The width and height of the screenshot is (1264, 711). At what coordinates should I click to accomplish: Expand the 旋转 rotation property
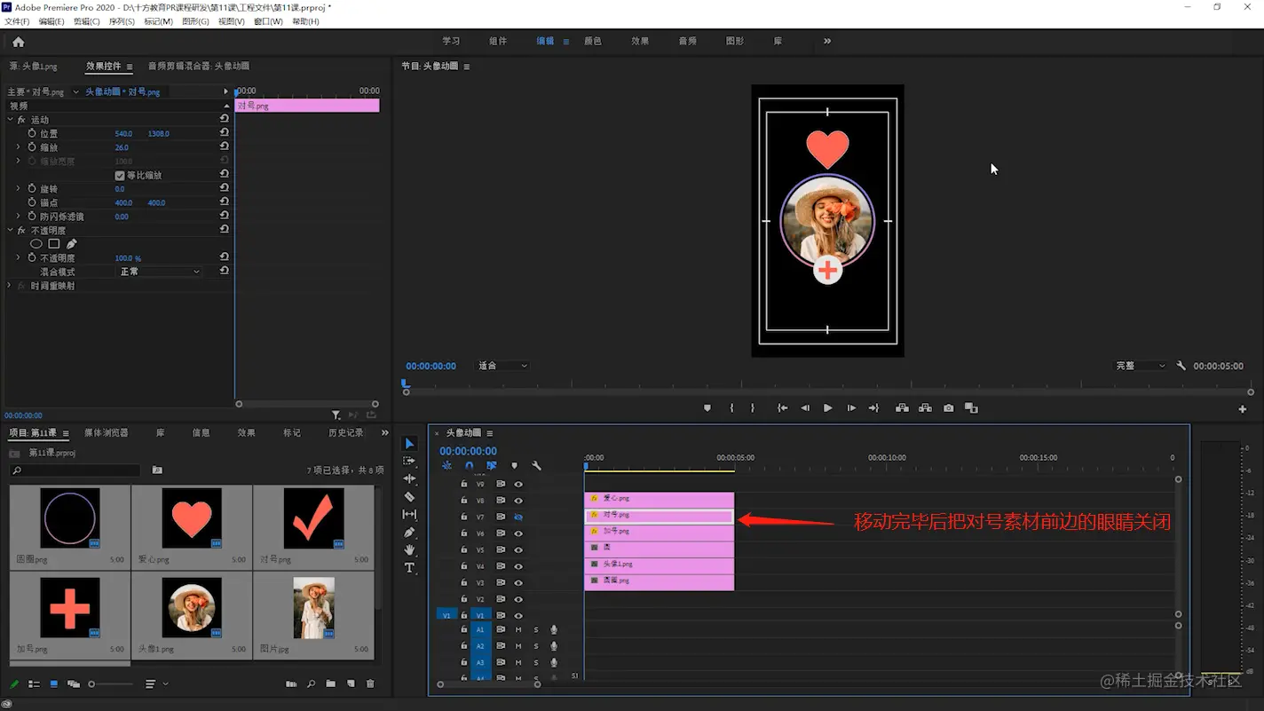(x=18, y=189)
